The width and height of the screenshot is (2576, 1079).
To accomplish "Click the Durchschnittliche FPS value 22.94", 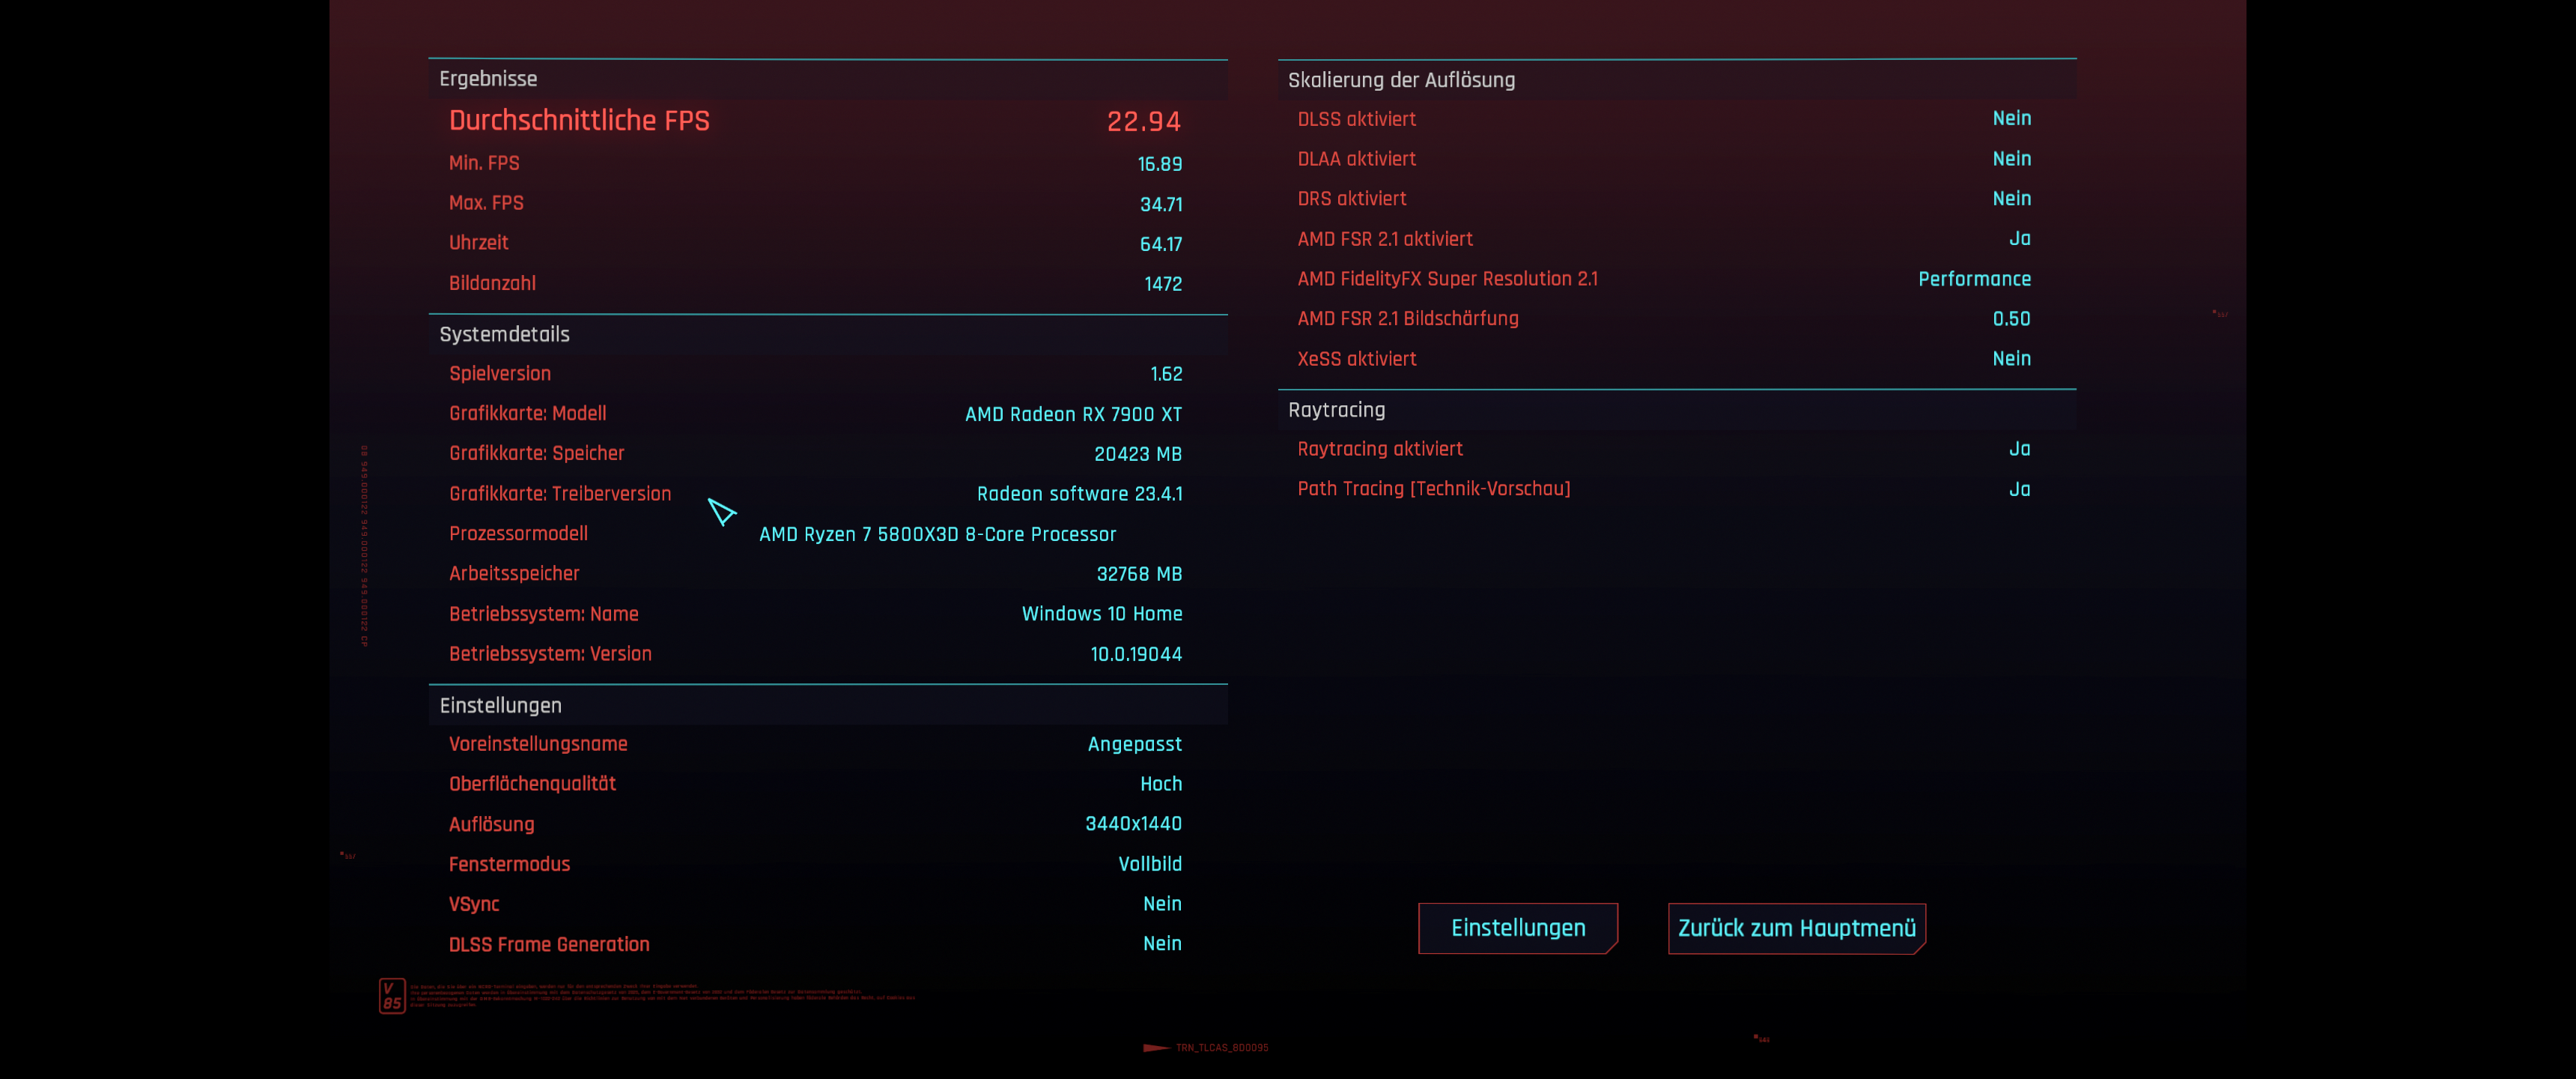I will tap(1143, 121).
